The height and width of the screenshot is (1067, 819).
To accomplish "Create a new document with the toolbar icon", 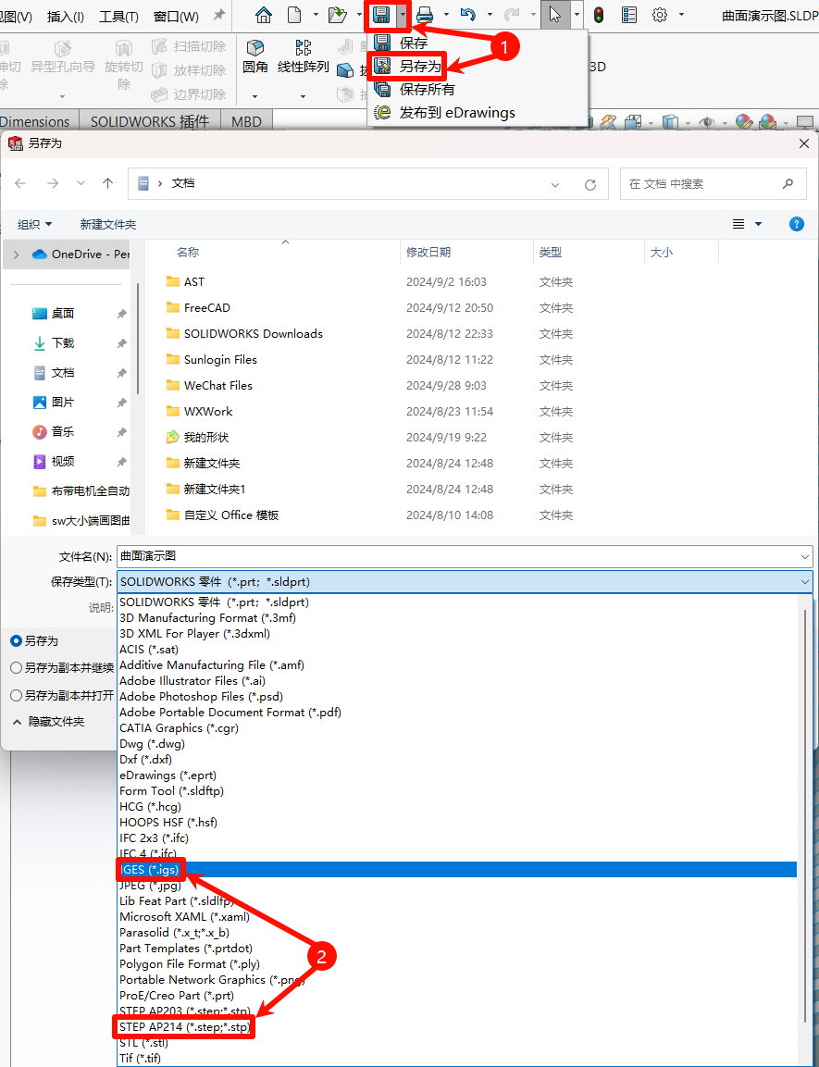I will tap(294, 15).
